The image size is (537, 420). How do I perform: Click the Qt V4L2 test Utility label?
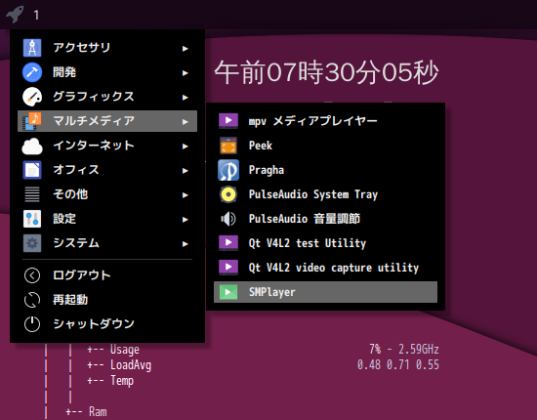point(308,243)
